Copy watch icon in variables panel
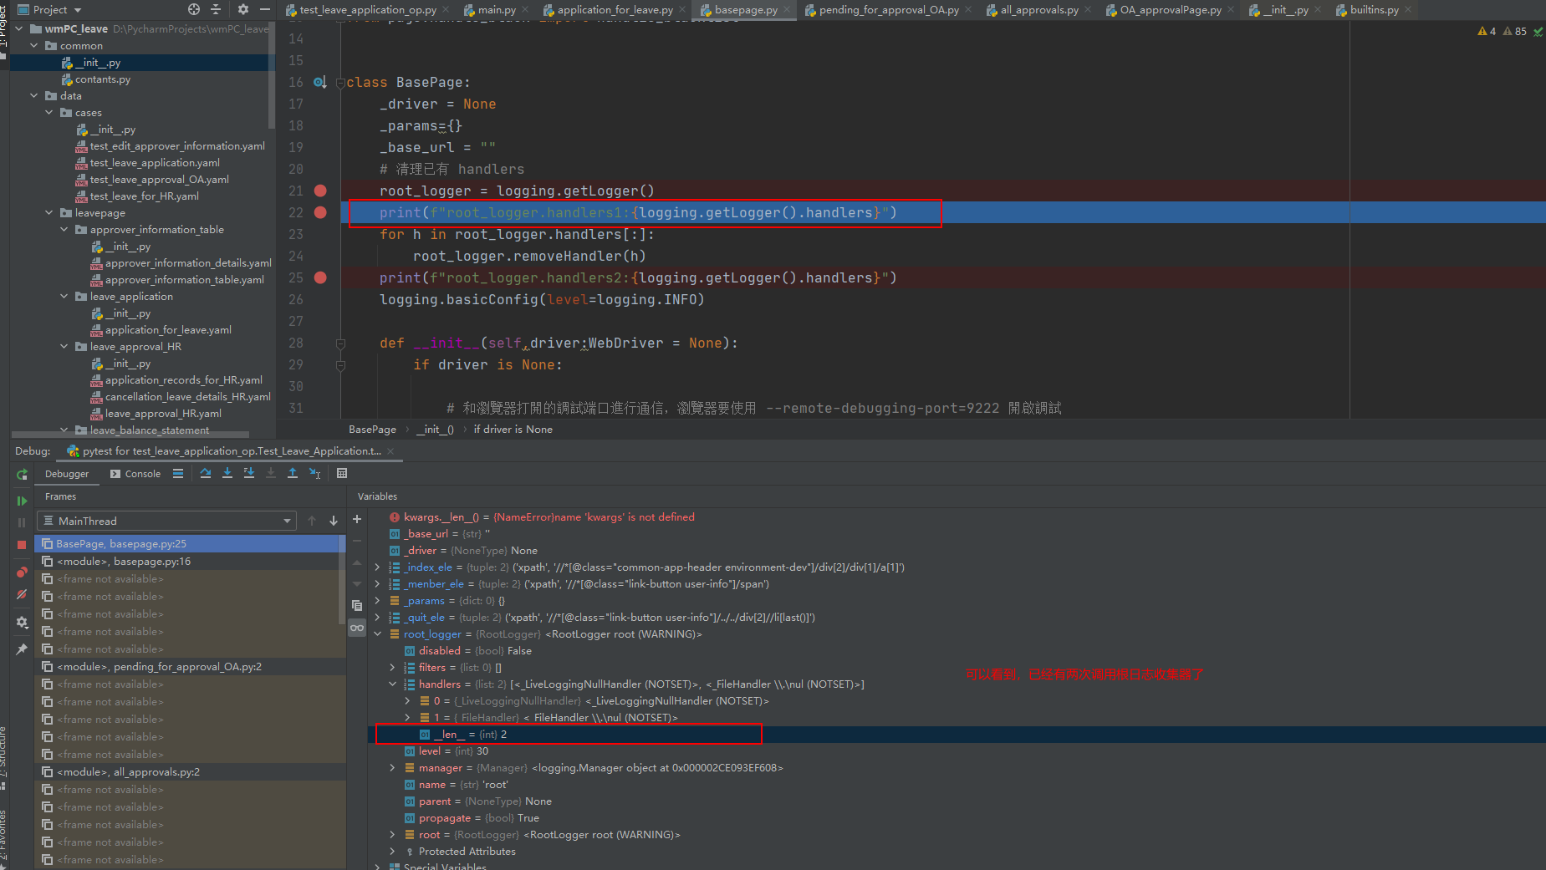Screen dimensions: 1546x870 357,605
